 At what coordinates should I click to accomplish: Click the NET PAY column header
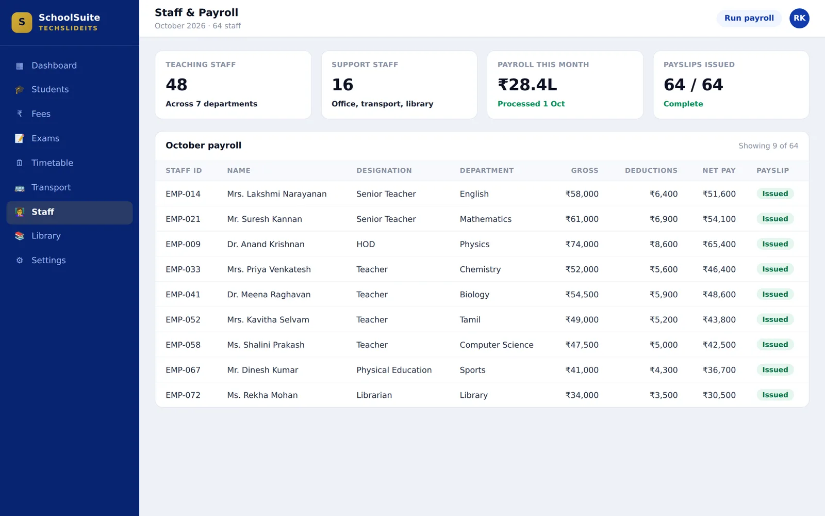pyautogui.click(x=719, y=170)
